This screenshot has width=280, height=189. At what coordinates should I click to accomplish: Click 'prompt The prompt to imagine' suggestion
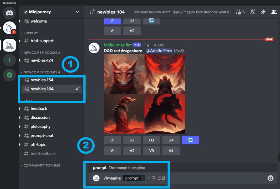pos(119,168)
